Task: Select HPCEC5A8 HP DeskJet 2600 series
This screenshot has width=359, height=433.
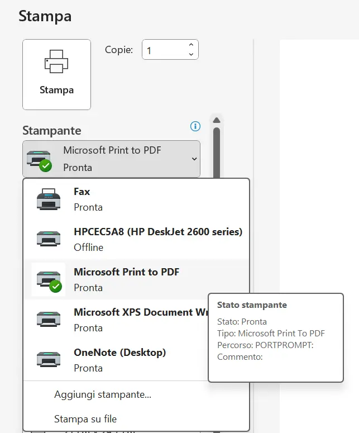Action: [x=137, y=239]
